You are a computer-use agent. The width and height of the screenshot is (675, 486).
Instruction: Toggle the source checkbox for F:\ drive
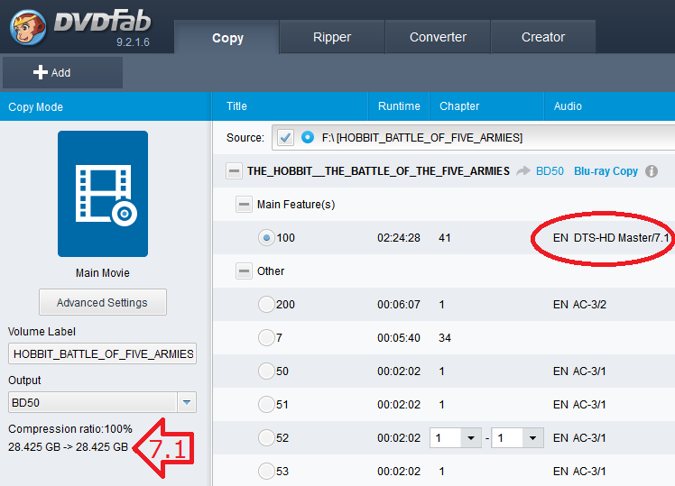(x=285, y=138)
